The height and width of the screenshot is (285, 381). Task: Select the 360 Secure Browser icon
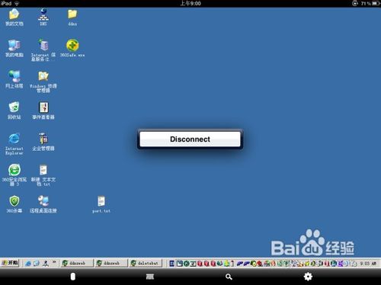[x=14, y=175]
